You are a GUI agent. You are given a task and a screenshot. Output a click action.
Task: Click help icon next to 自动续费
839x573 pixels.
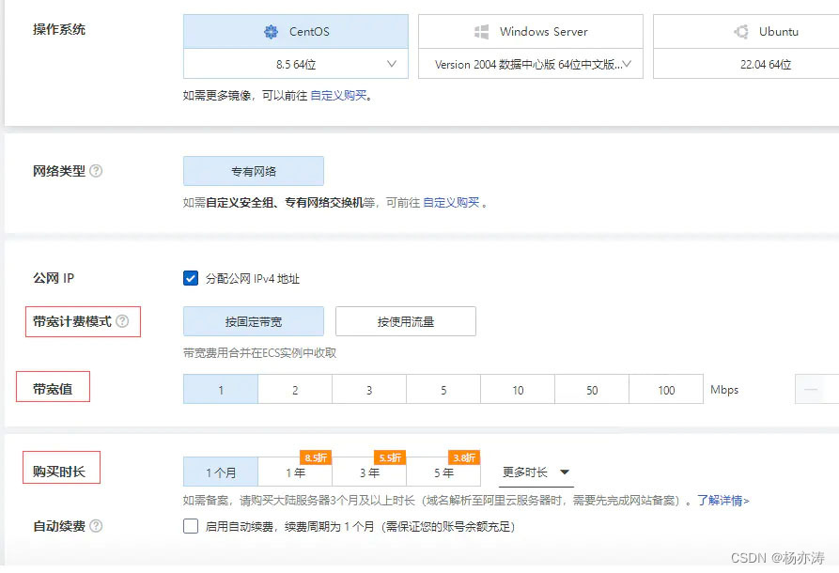96,526
